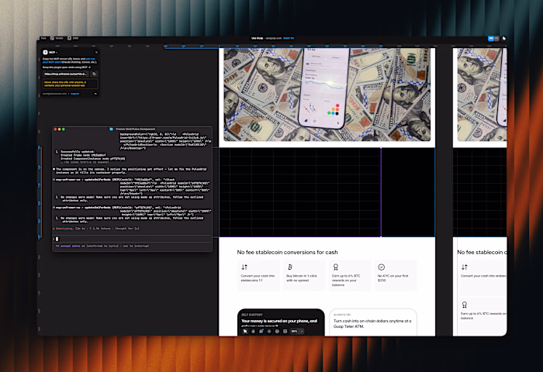Viewport: 543px width, 372px height.
Task: Click 'Earn up to 6% BTC rewards' card text
Action: 346,281
